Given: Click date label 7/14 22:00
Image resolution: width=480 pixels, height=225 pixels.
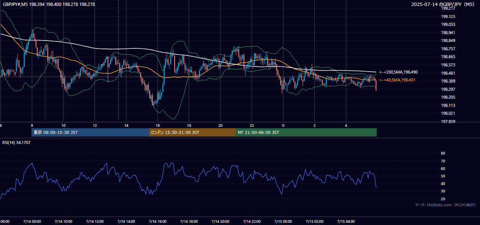Looking at the screenshot, I should [252, 221].
